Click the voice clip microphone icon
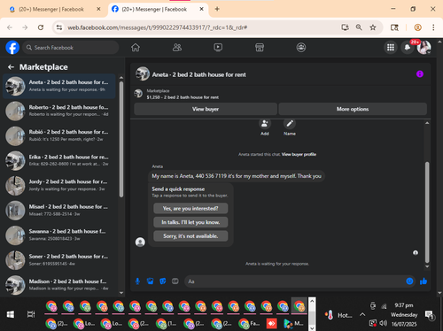Viewport: 443px width, 331px height. (137, 281)
